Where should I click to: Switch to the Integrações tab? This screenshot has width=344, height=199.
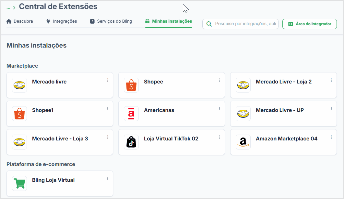[x=62, y=21]
